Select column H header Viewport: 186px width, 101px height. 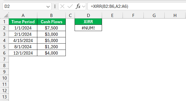tap(175, 15)
